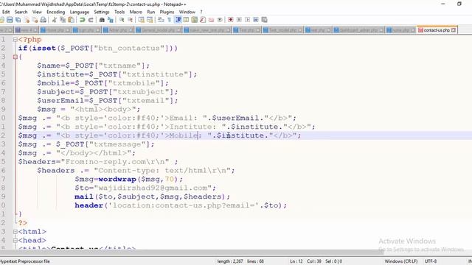Image resolution: width=472 pixels, height=265 pixels.
Task: Redo the edit via the Redo arrow
Action: click(x=91, y=20)
